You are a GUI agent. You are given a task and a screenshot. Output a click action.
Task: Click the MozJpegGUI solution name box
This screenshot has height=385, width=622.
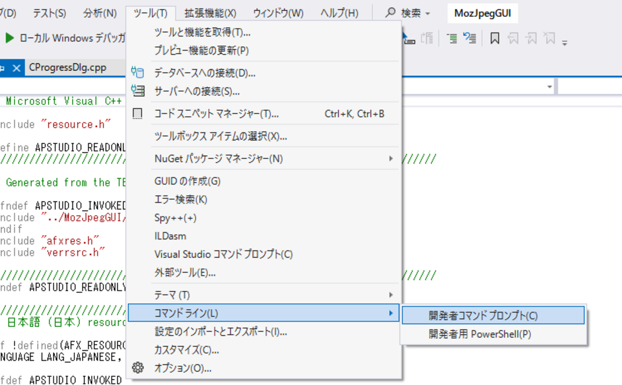483,13
